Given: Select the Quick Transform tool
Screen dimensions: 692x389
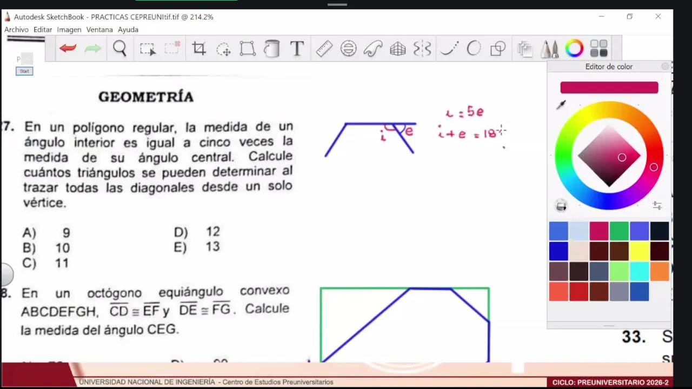Looking at the screenshot, I should (x=224, y=49).
